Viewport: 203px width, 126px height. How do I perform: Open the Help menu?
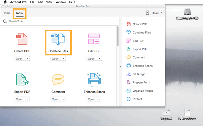coord(72,2)
